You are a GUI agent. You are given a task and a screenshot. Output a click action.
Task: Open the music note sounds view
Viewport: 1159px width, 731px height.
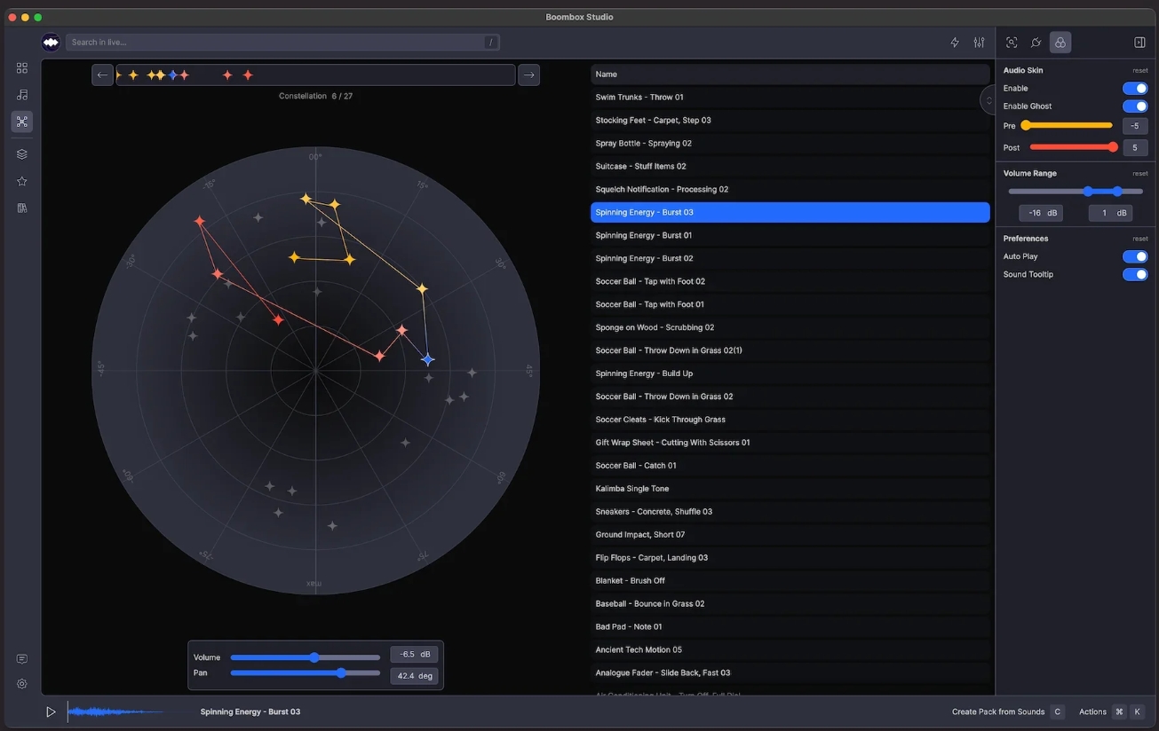22,95
